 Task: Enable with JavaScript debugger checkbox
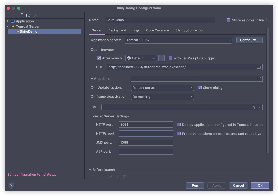(x=171, y=58)
